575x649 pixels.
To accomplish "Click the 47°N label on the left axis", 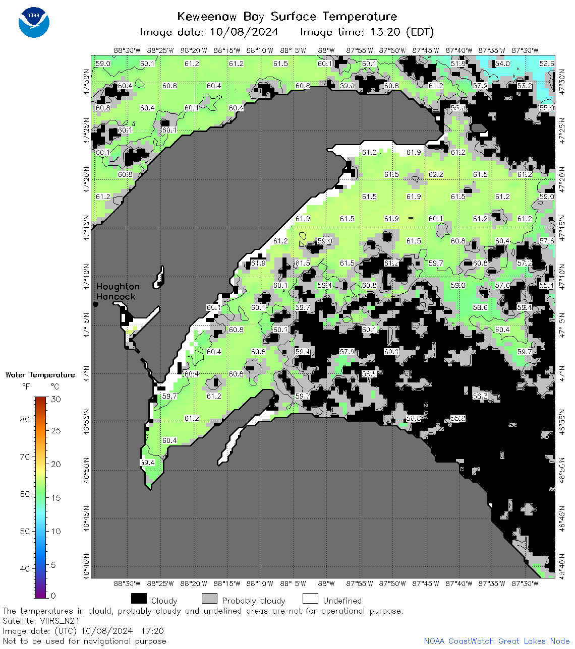I will (x=86, y=374).
